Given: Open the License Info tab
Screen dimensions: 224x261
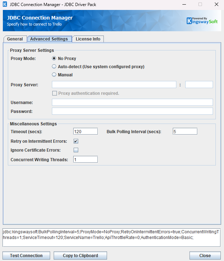Looking at the screenshot, I should click(x=88, y=39).
